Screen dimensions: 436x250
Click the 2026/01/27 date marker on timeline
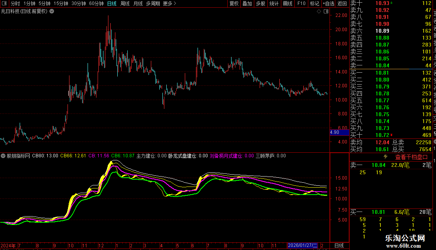click(303, 245)
